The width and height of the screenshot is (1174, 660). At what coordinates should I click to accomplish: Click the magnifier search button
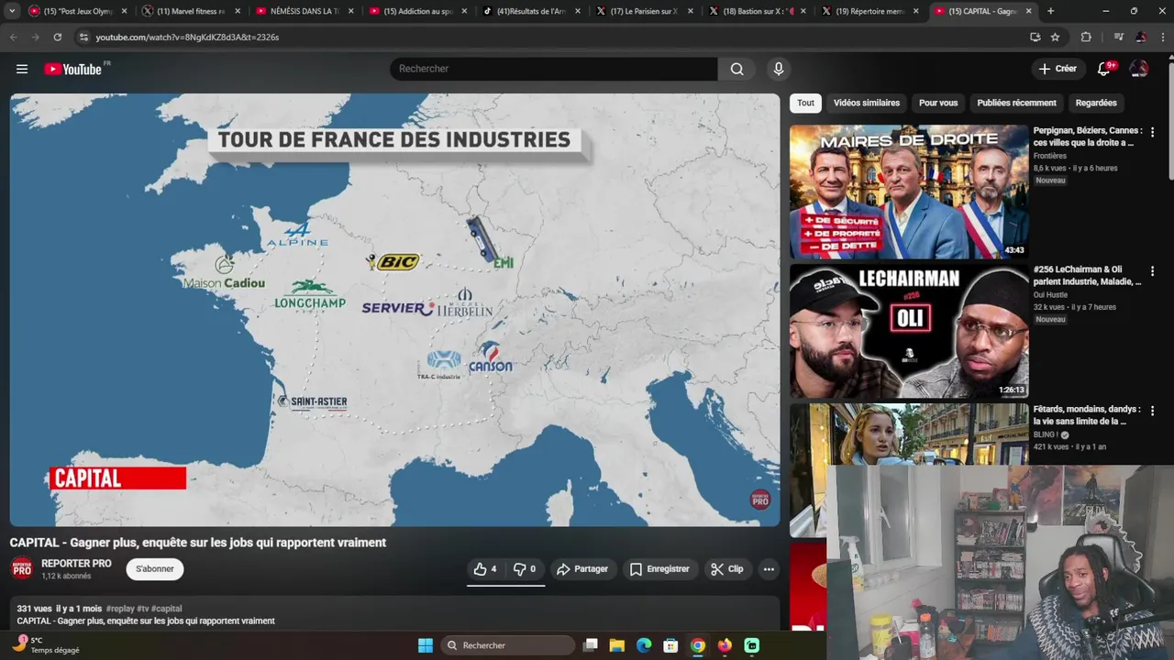pyautogui.click(x=737, y=69)
